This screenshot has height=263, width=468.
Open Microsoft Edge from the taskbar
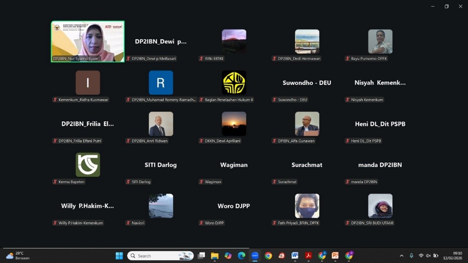pyautogui.click(x=242, y=256)
